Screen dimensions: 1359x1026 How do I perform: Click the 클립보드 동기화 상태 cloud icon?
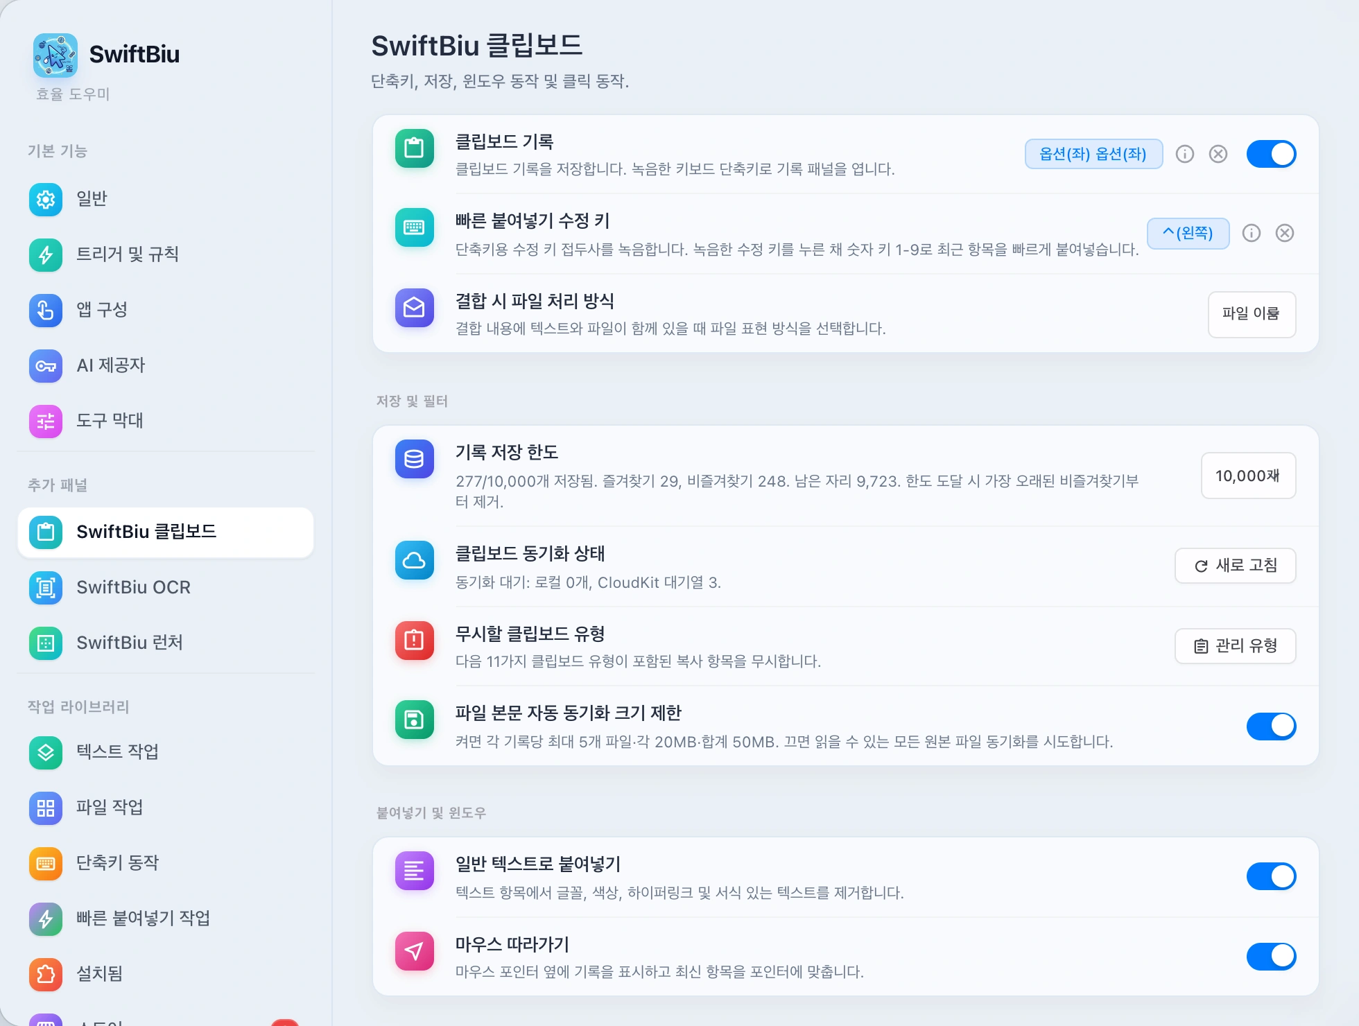pos(415,560)
